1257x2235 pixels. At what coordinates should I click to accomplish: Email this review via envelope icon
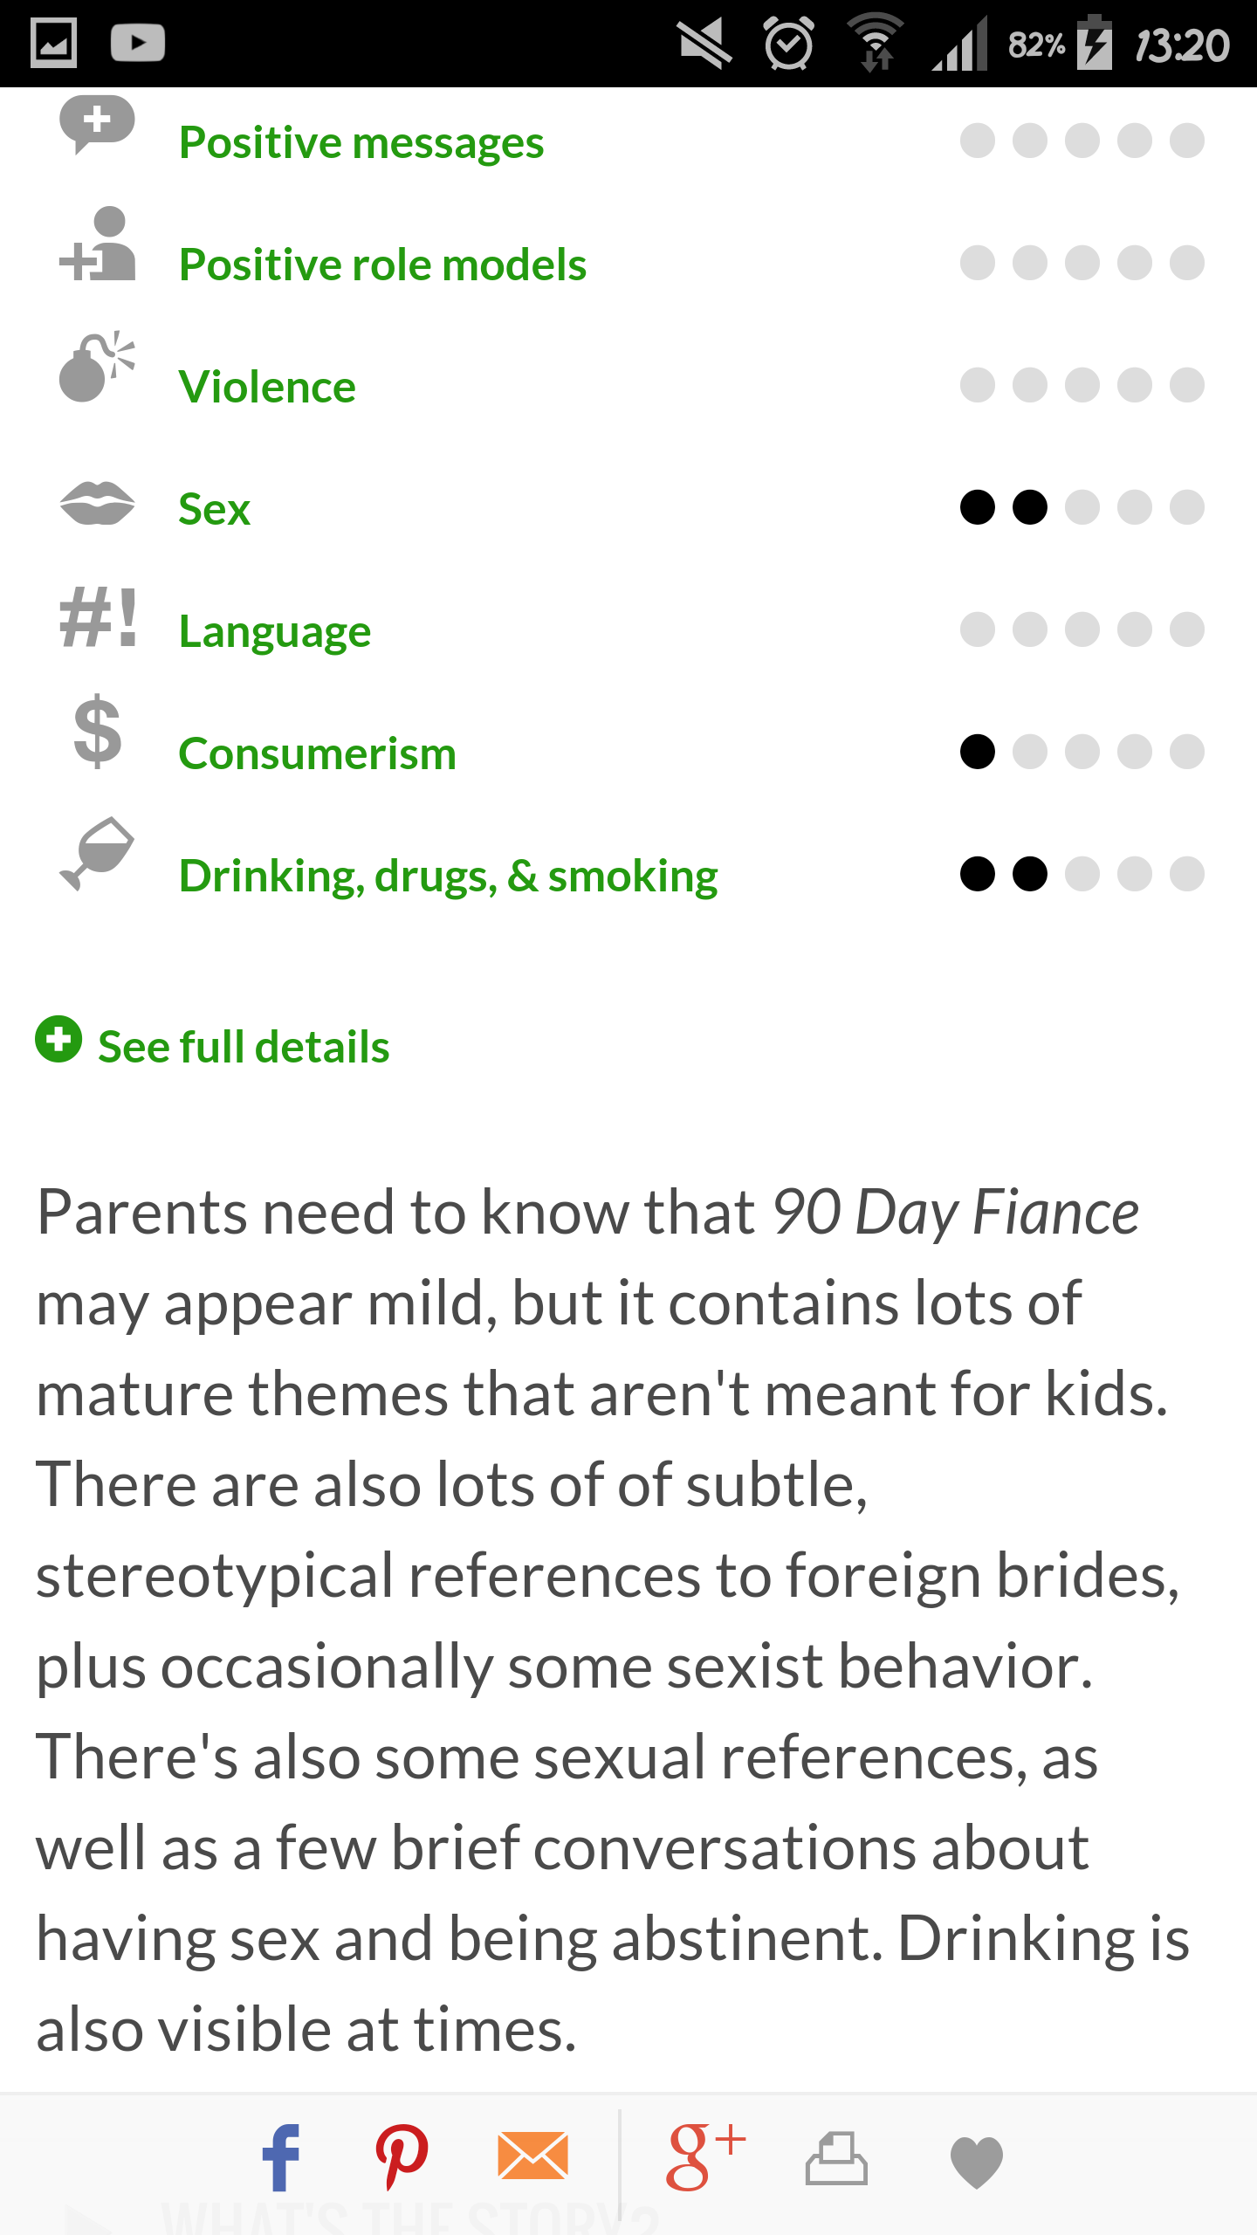pyautogui.click(x=532, y=2156)
